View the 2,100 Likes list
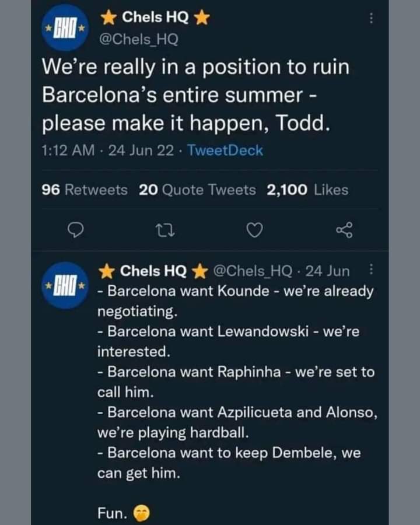The height and width of the screenshot is (525, 420). [x=307, y=190]
